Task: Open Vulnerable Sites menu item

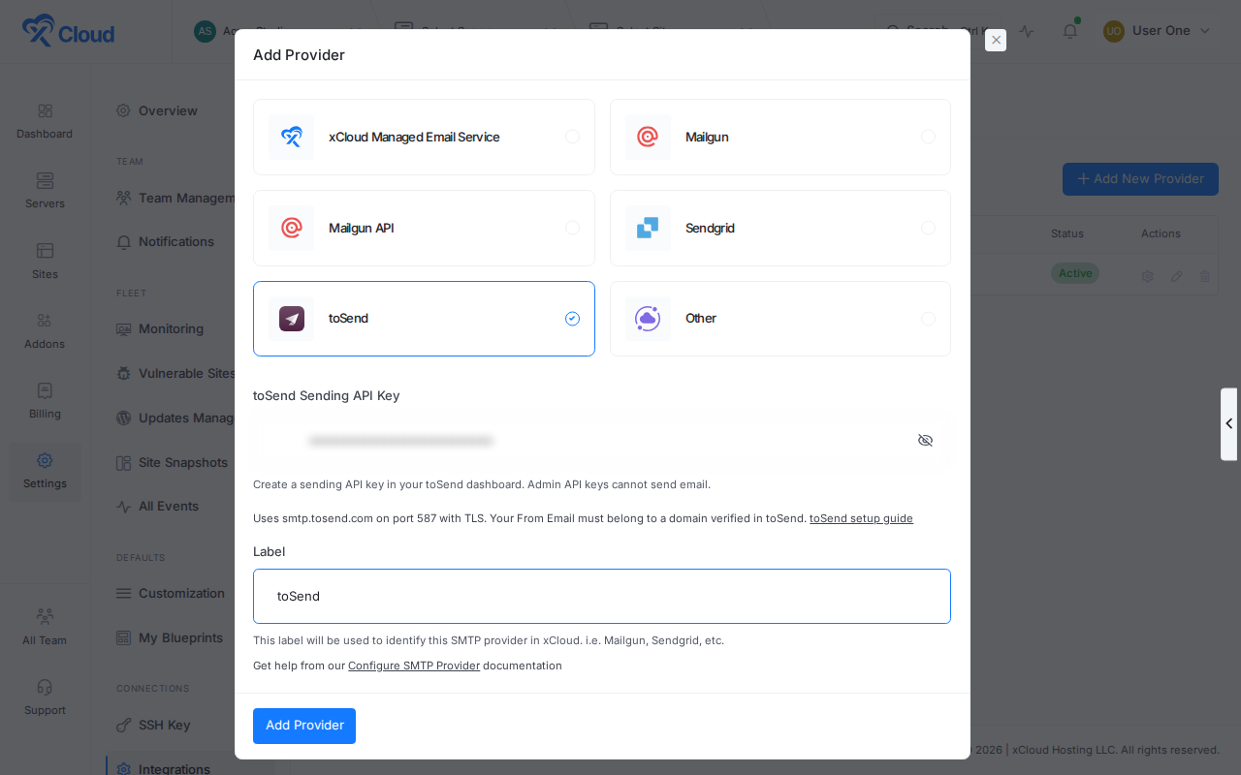Action: (x=176, y=373)
